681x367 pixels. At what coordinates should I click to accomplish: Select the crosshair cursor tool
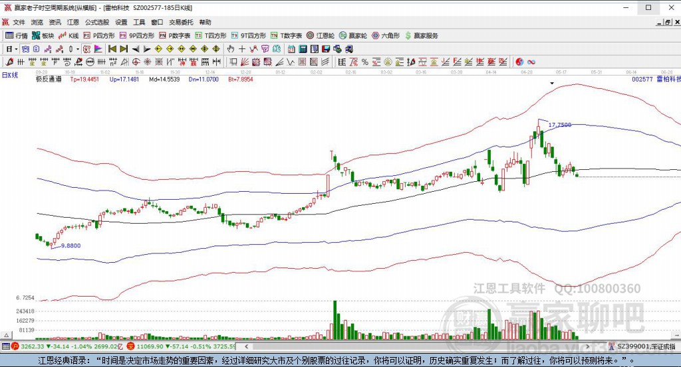pos(242,49)
